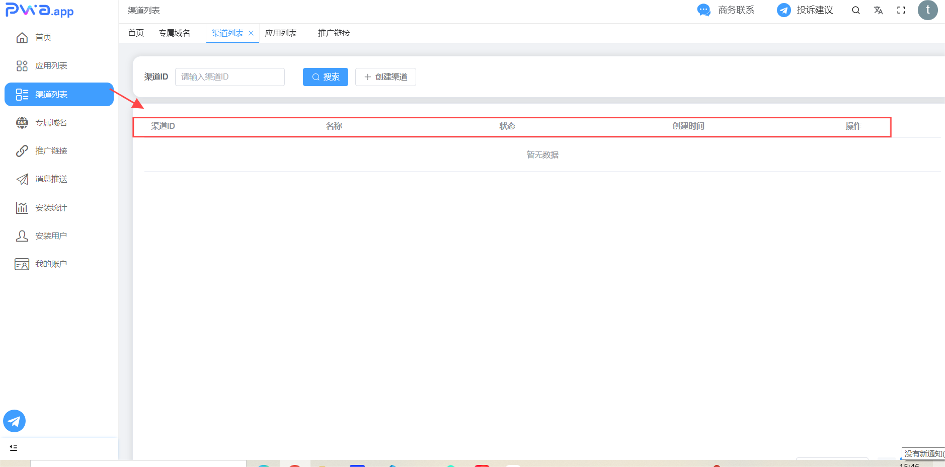
Task: Click the install statistics chart icon
Action: 22,208
